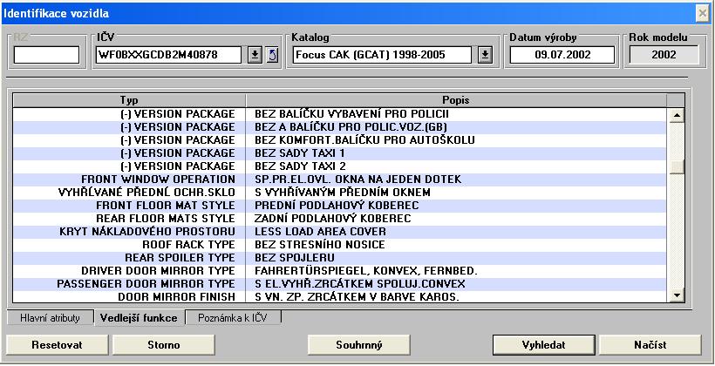Expand the Katalog dropdown arrow
The width and height of the screenshot is (715, 366).
[485, 56]
